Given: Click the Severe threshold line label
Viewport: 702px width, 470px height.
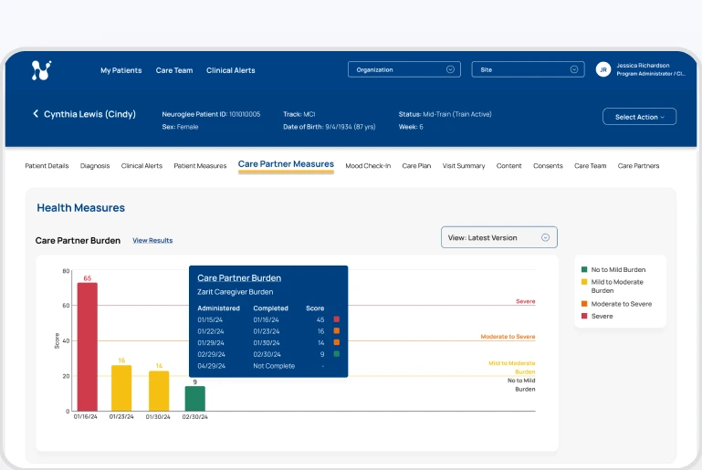Looking at the screenshot, I should click(525, 301).
